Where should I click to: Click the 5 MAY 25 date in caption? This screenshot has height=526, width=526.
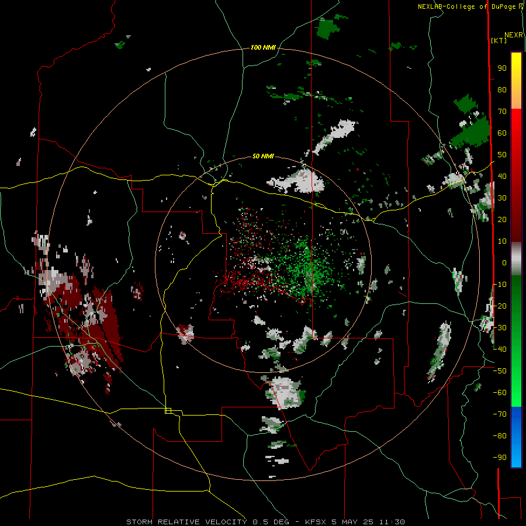tap(352, 522)
